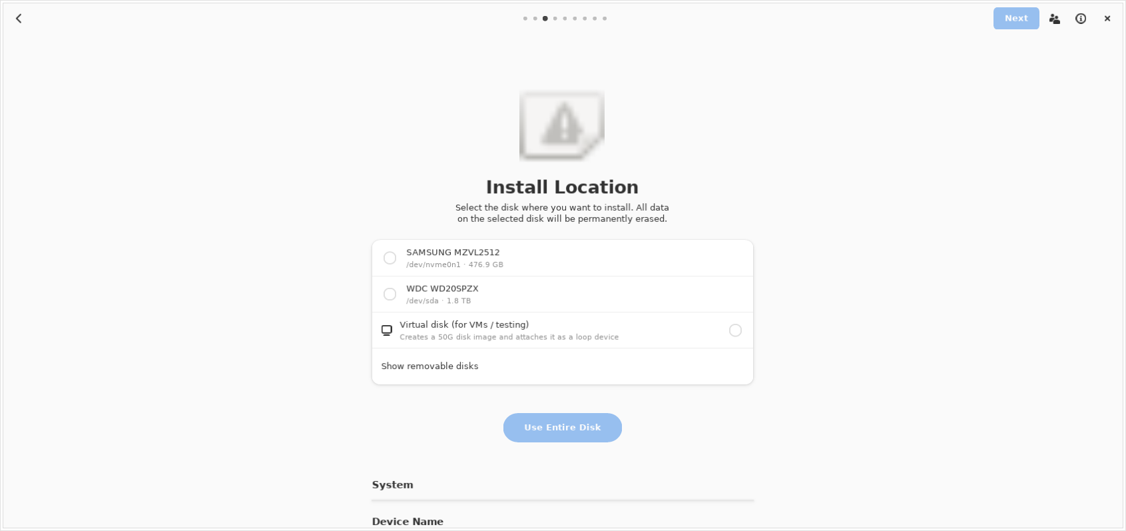Click the Use Entire Disk button
1126x531 pixels.
(563, 428)
